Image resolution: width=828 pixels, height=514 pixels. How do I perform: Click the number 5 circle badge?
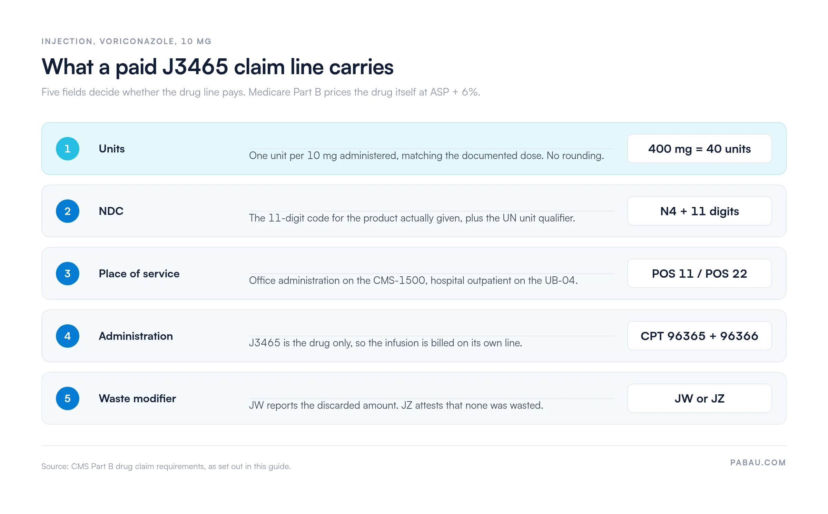pyautogui.click(x=68, y=398)
